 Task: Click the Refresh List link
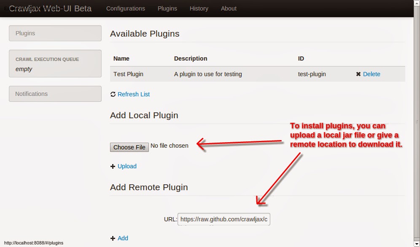tap(134, 94)
